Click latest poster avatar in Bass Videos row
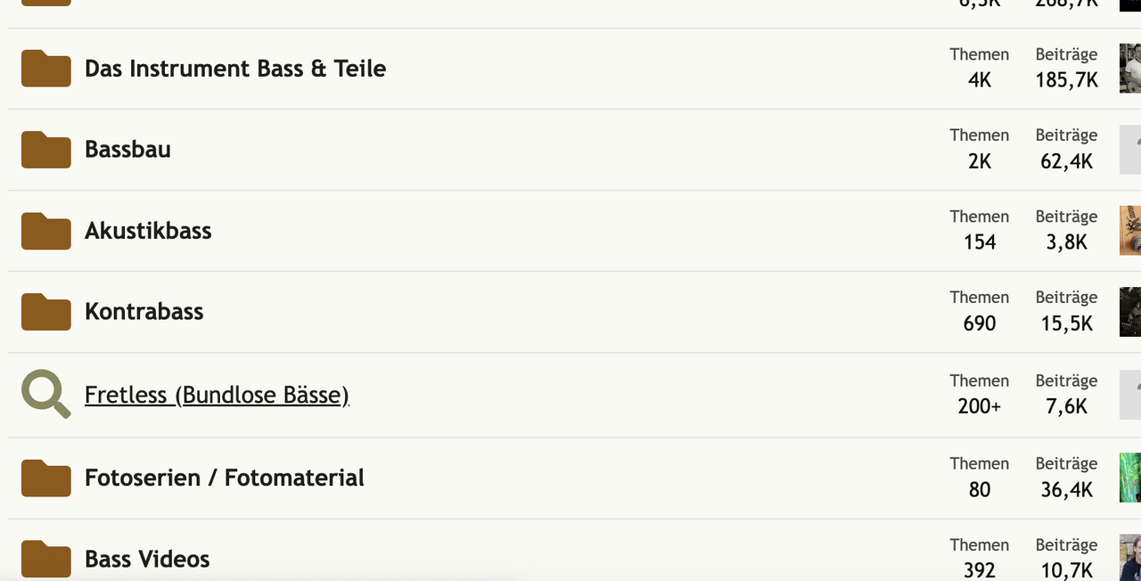 [x=1130, y=559]
